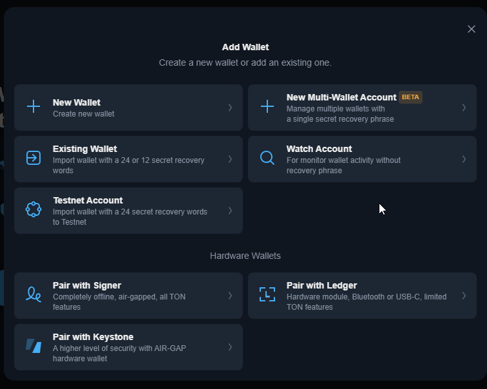Viewport: 487px width, 389px height.
Task: Expand Watch Account using its right chevron
Action: tap(464, 159)
